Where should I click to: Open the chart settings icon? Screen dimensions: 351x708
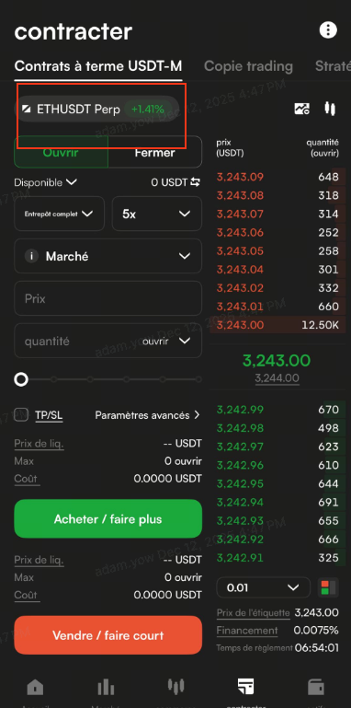pos(302,109)
